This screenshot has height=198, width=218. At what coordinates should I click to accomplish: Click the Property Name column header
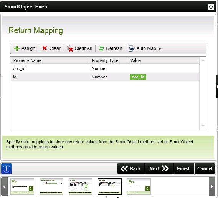pyautogui.click(x=50, y=60)
